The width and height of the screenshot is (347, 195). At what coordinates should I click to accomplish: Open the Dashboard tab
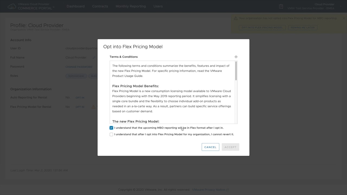coord(76,6)
